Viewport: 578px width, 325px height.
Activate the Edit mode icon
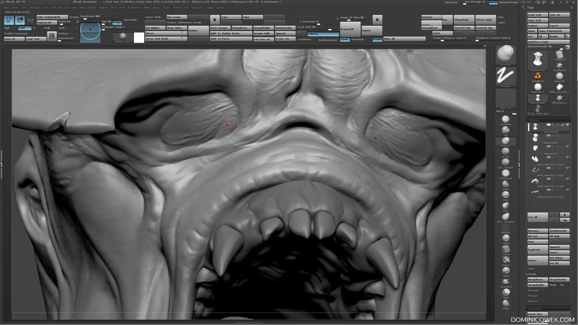8,20
